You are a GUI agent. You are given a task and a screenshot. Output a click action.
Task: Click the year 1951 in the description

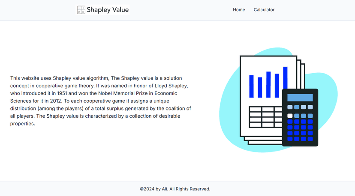click(x=62, y=93)
